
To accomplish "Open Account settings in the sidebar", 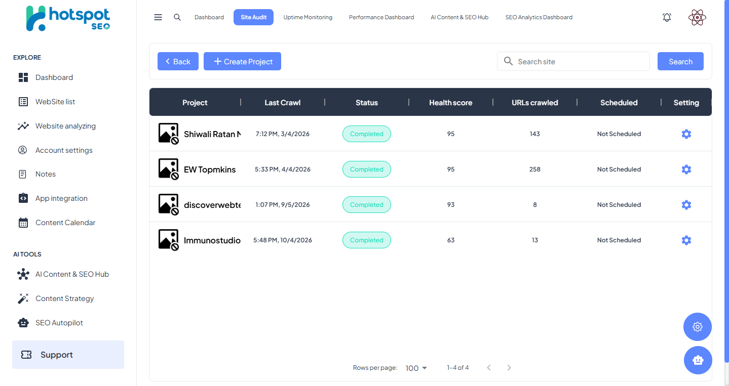I will coord(64,150).
